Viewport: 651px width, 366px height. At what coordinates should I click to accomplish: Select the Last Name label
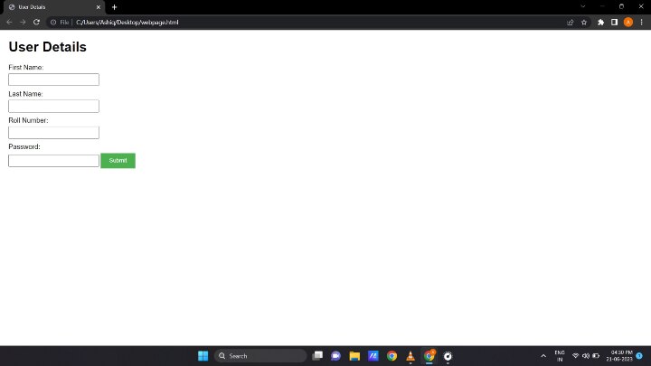coord(25,94)
